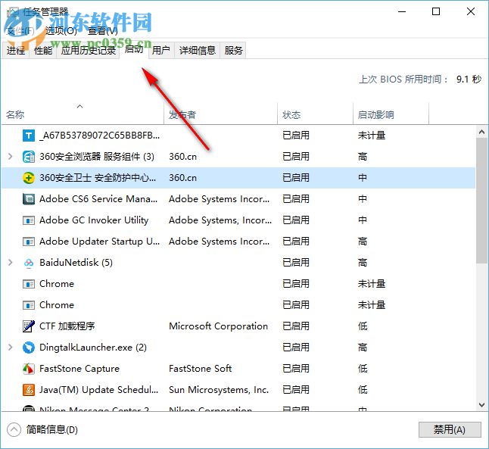Image resolution: width=489 pixels, height=449 pixels.
Task: Click the CTF 加载程序 pen icon
Action: (x=29, y=326)
